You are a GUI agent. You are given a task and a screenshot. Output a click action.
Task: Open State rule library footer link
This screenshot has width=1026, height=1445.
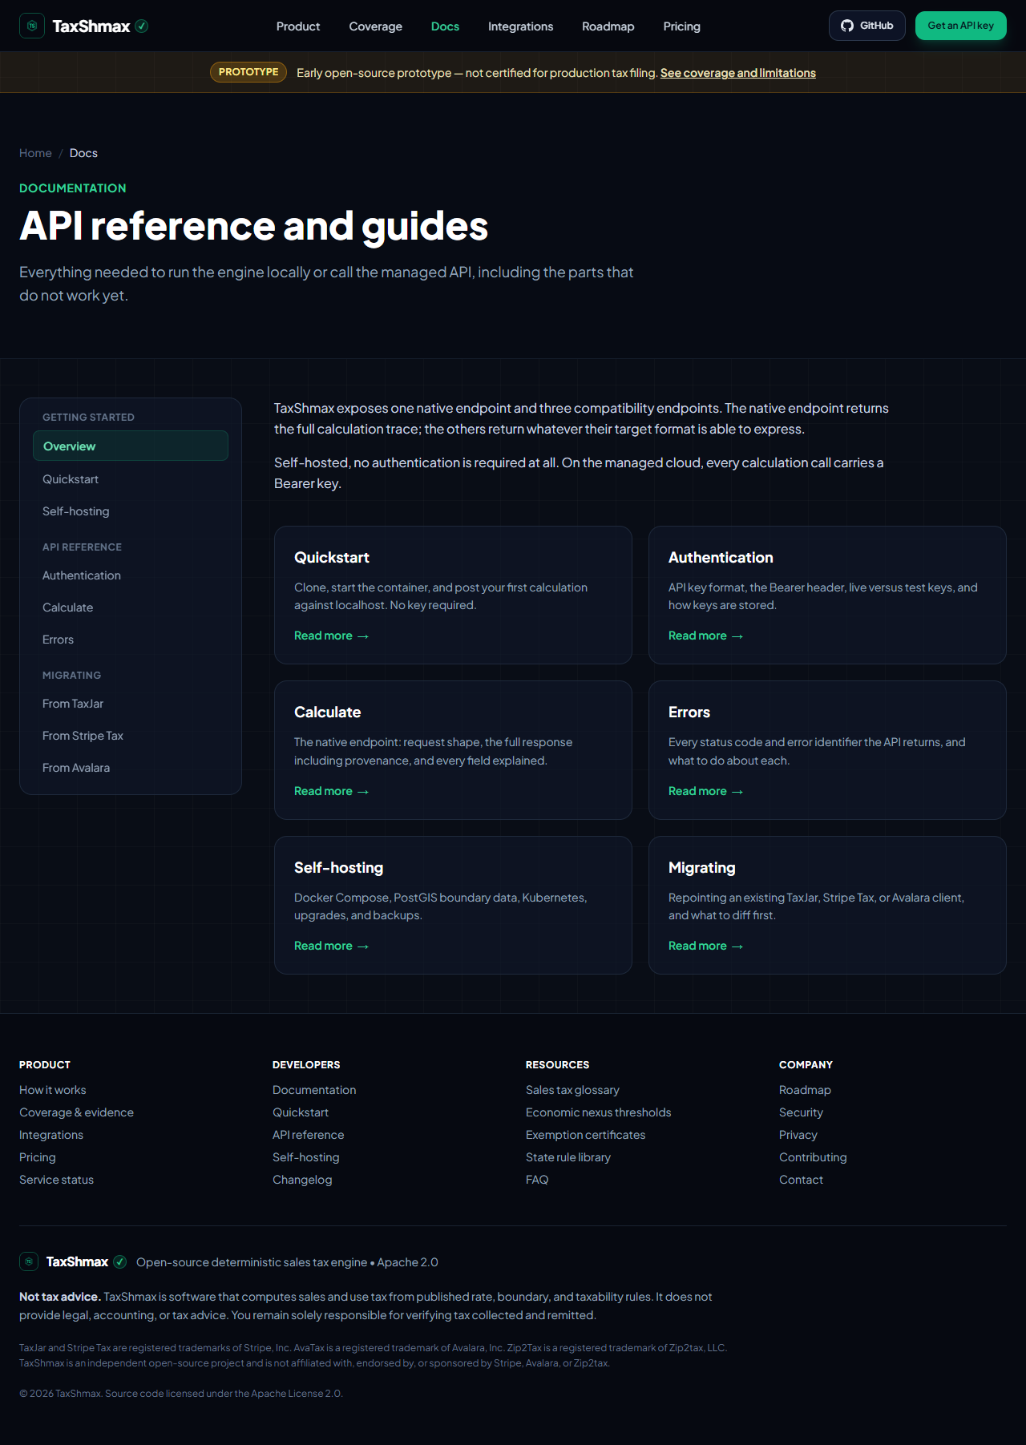coord(568,1157)
